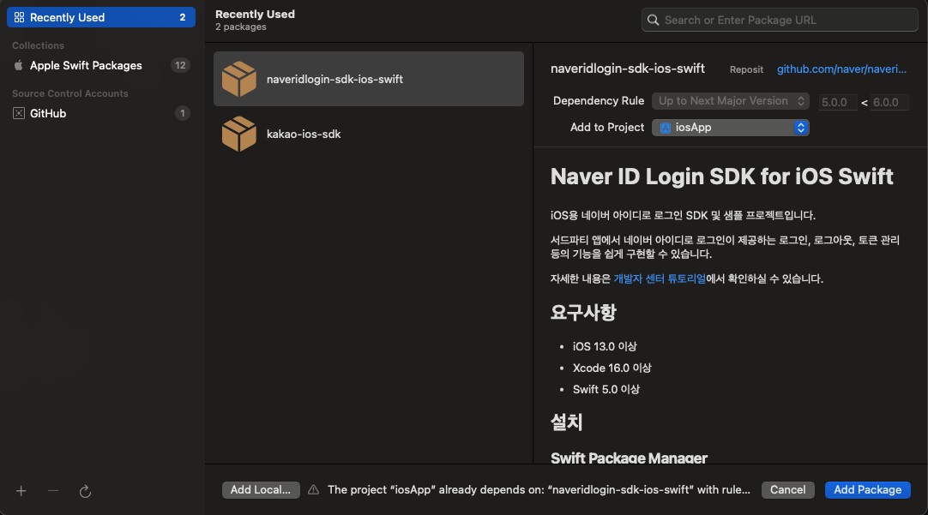
Task: Click the 6.0.0 maximum version field
Action: [x=889, y=102]
